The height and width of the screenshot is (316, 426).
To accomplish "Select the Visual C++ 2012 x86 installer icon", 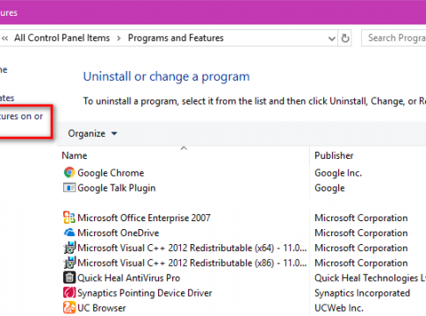I will click(x=69, y=262).
